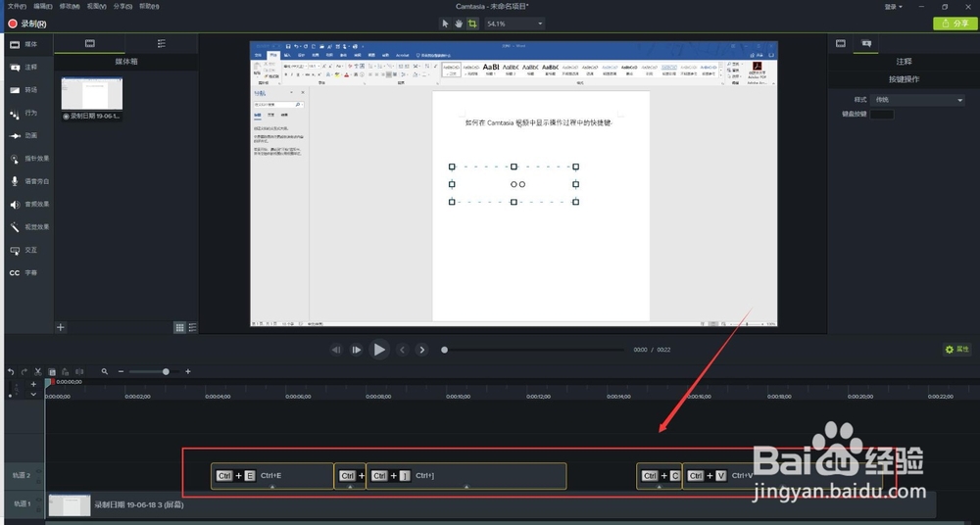Select the hand Pan tool

pyautogui.click(x=458, y=24)
